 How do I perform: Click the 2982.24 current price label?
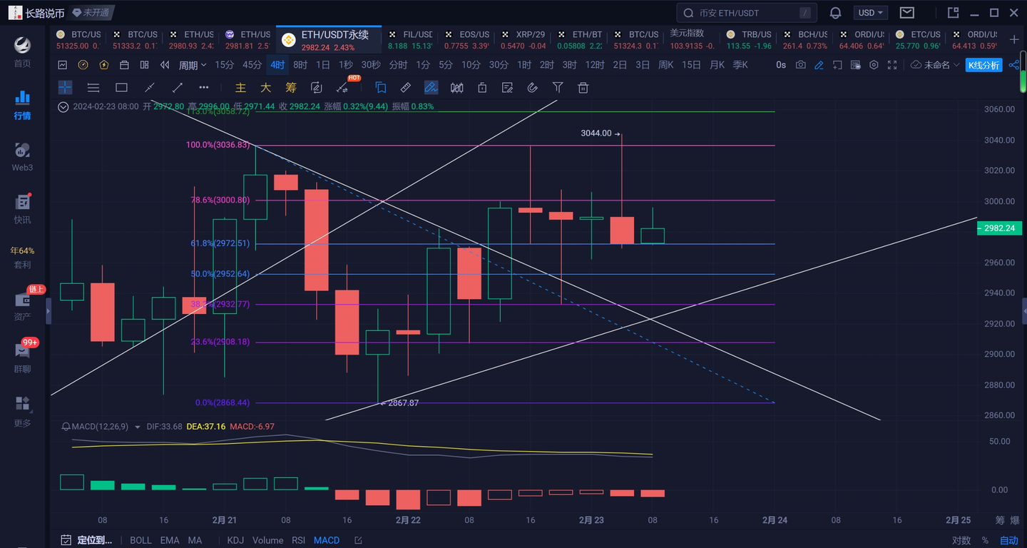[998, 228]
